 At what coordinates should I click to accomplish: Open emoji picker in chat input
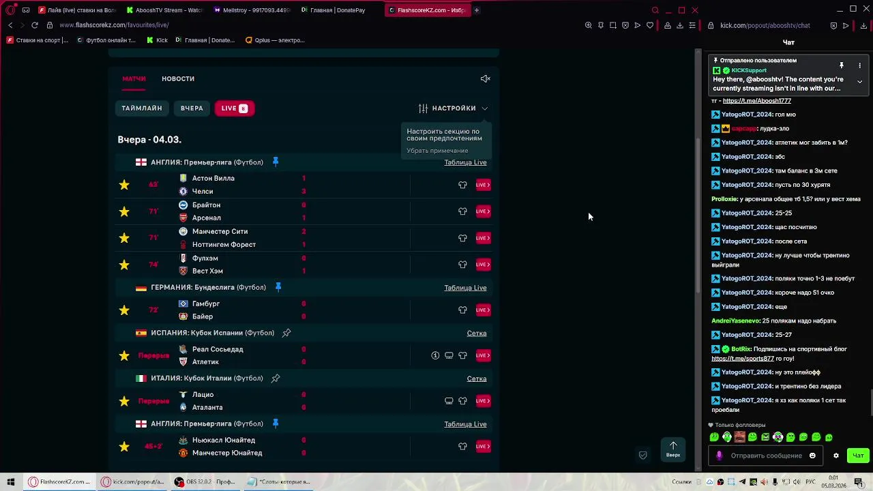pos(812,456)
